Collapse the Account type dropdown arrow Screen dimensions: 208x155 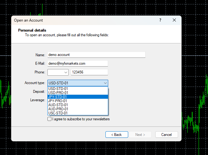[105, 83]
